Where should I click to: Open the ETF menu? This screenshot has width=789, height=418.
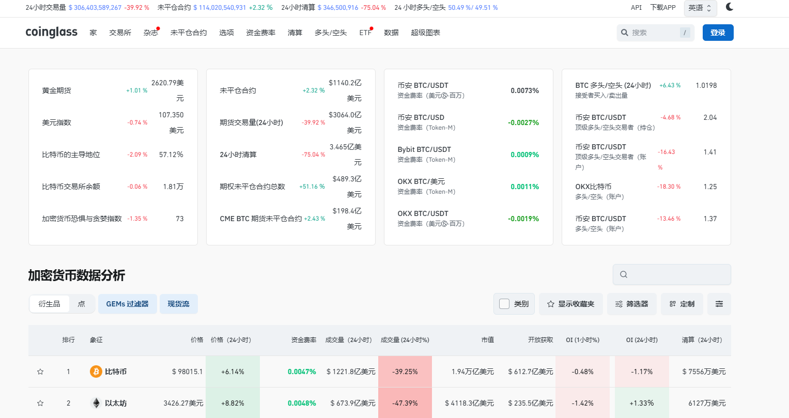click(x=365, y=33)
